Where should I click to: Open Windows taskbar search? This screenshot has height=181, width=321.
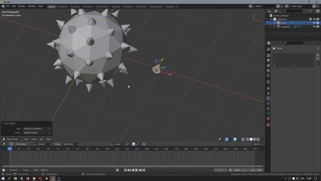(x=9, y=178)
